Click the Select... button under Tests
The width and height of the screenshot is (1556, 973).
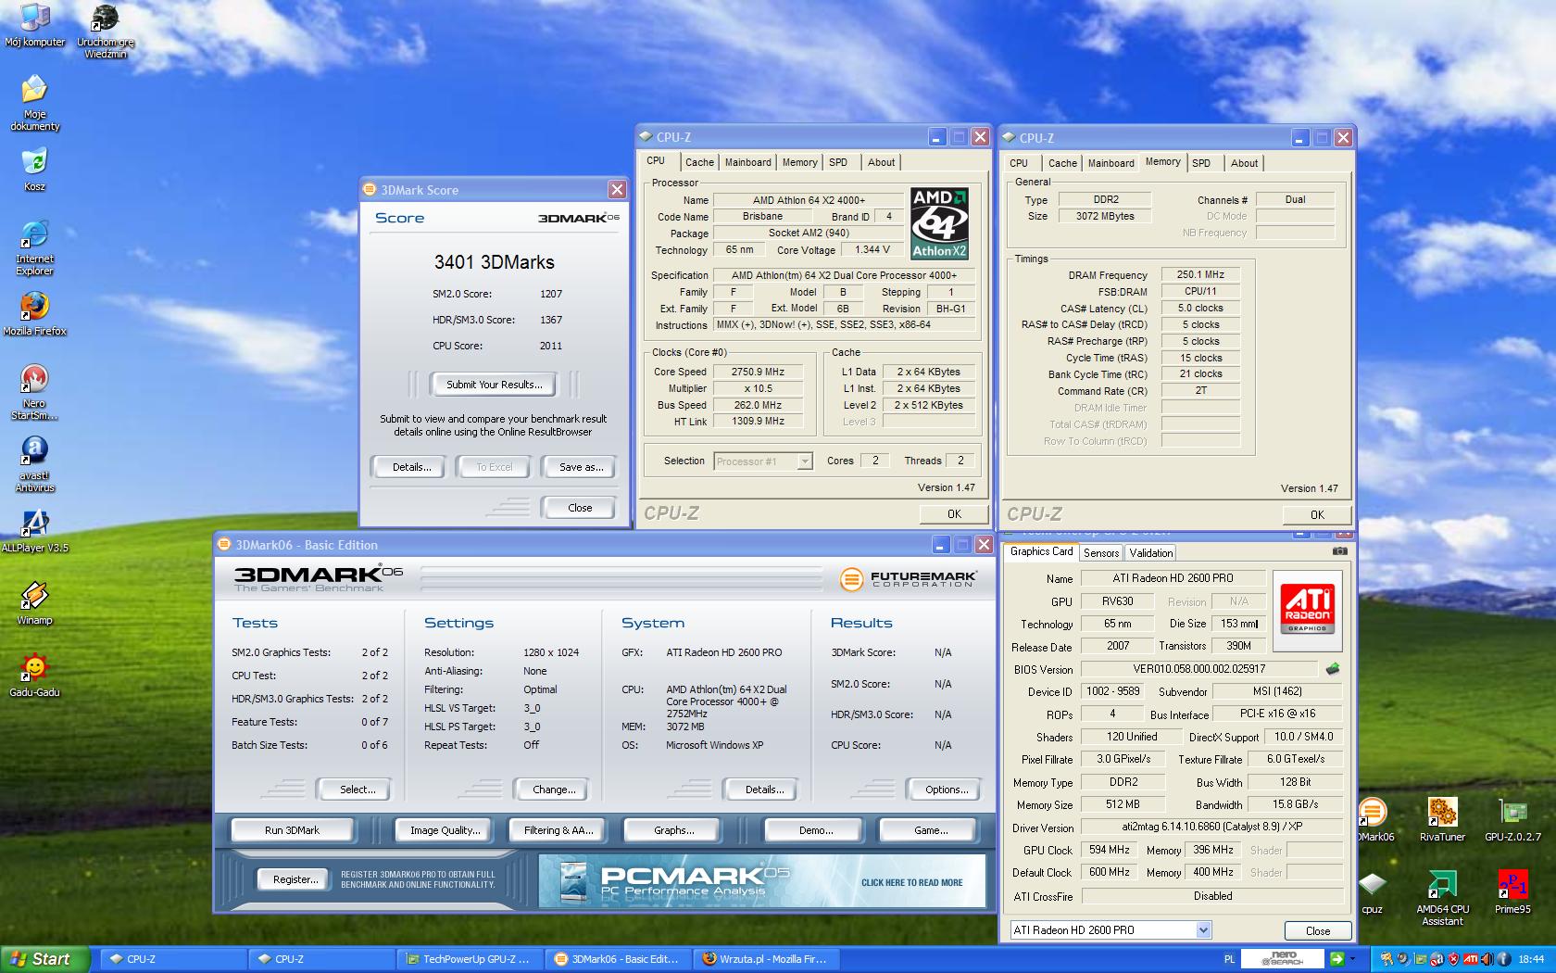coord(358,790)
